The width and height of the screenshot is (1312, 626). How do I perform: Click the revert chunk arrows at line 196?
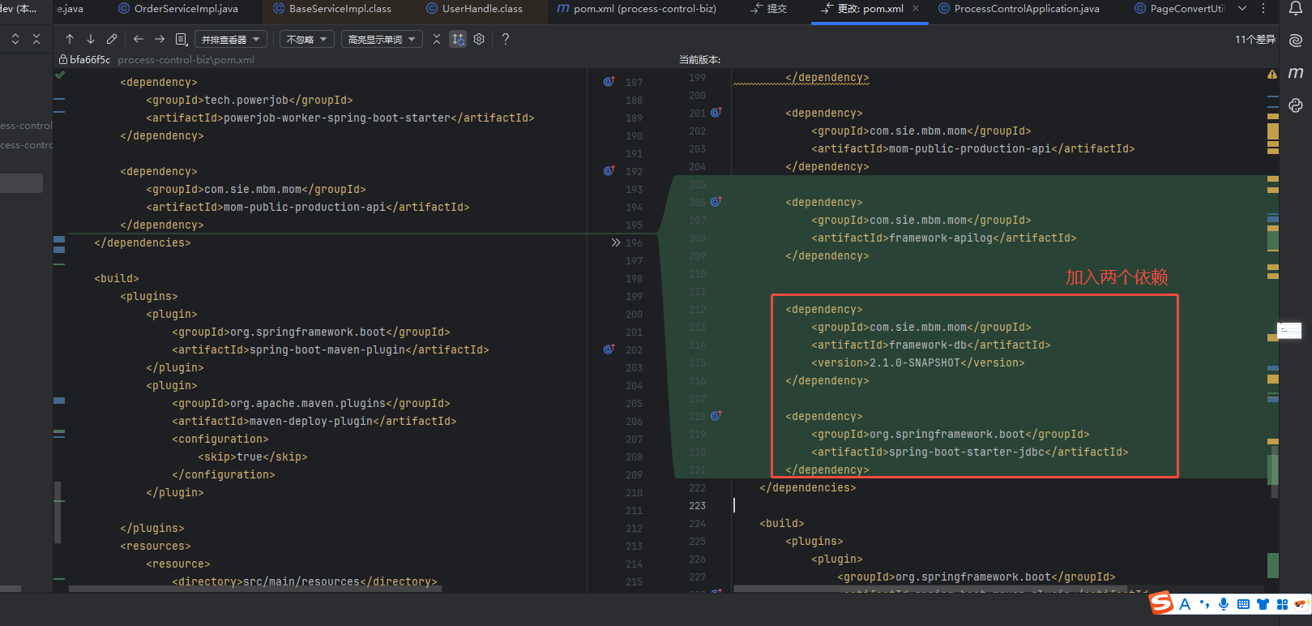(616, 242)
